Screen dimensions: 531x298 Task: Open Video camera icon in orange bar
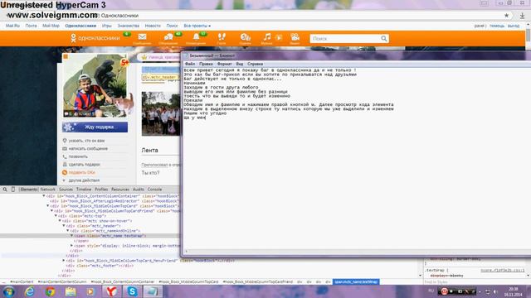coord(295,36)
